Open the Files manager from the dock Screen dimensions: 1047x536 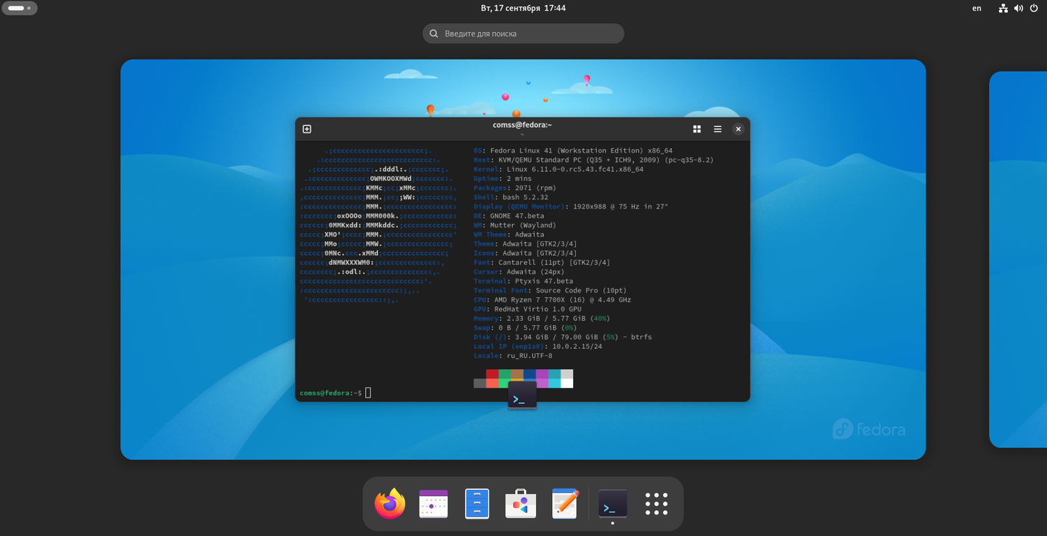coord(477,504)
